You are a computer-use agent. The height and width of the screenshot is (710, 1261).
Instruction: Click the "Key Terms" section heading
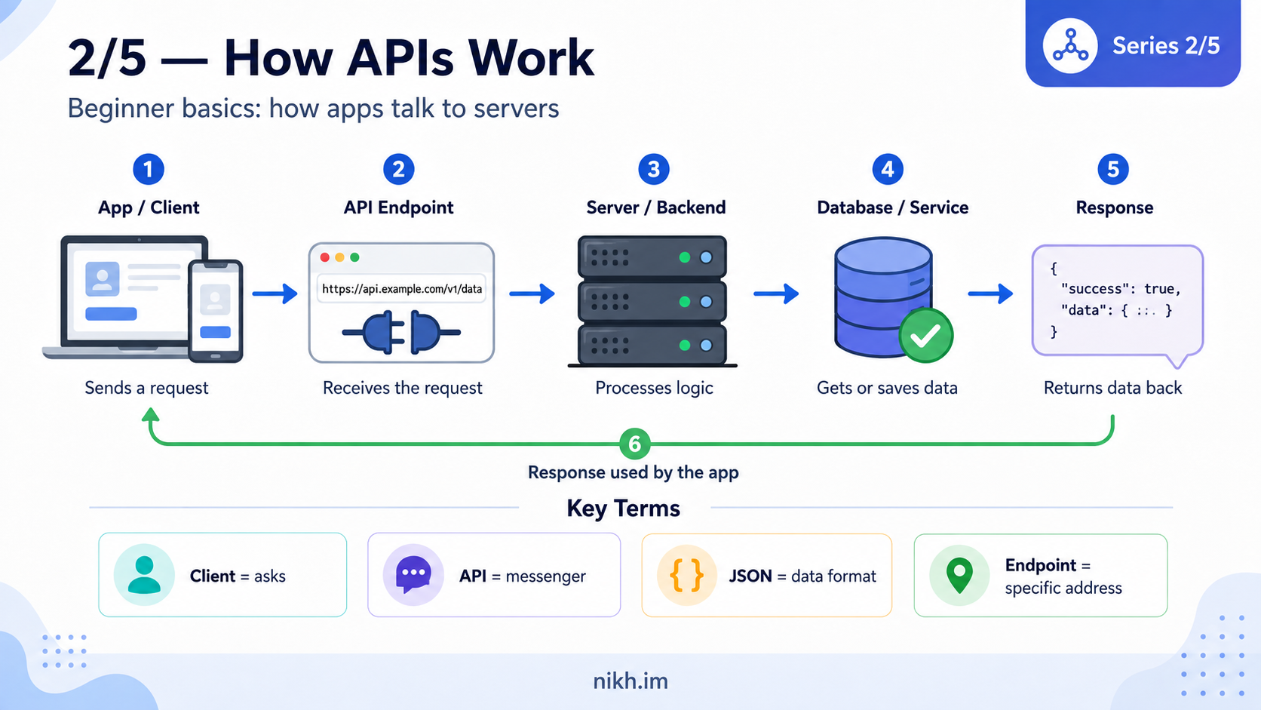(624, 509)
